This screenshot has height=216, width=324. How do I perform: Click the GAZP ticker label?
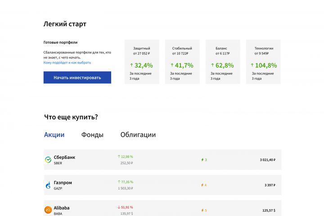[x=58, y=188]
